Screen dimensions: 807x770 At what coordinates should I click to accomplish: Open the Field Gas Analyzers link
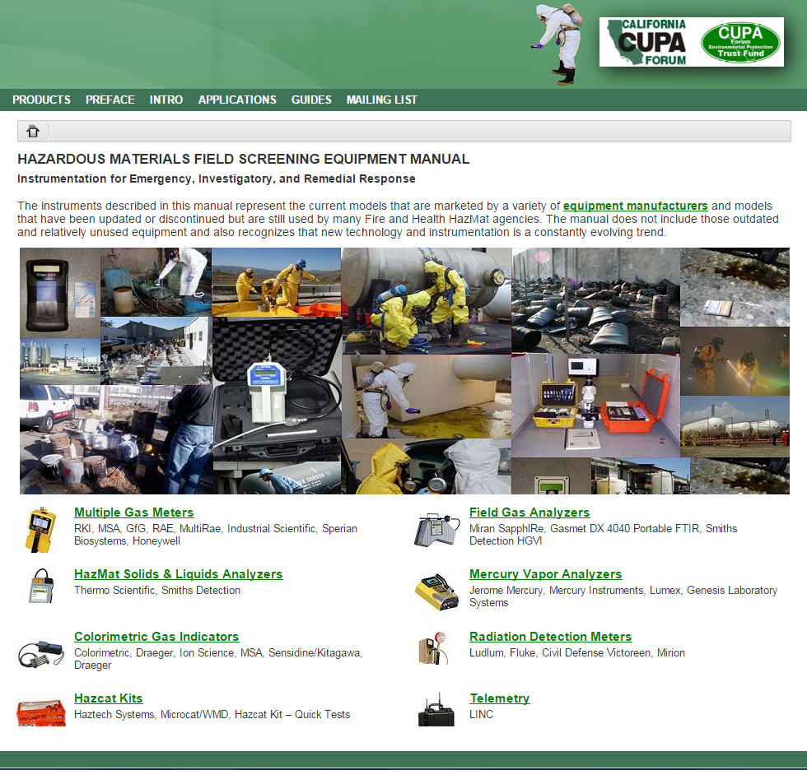coord(529,512)
